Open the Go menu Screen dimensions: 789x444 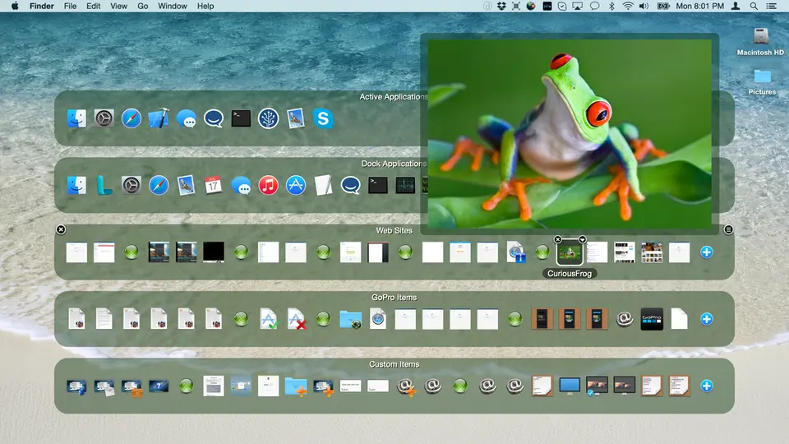pos(143,7)
